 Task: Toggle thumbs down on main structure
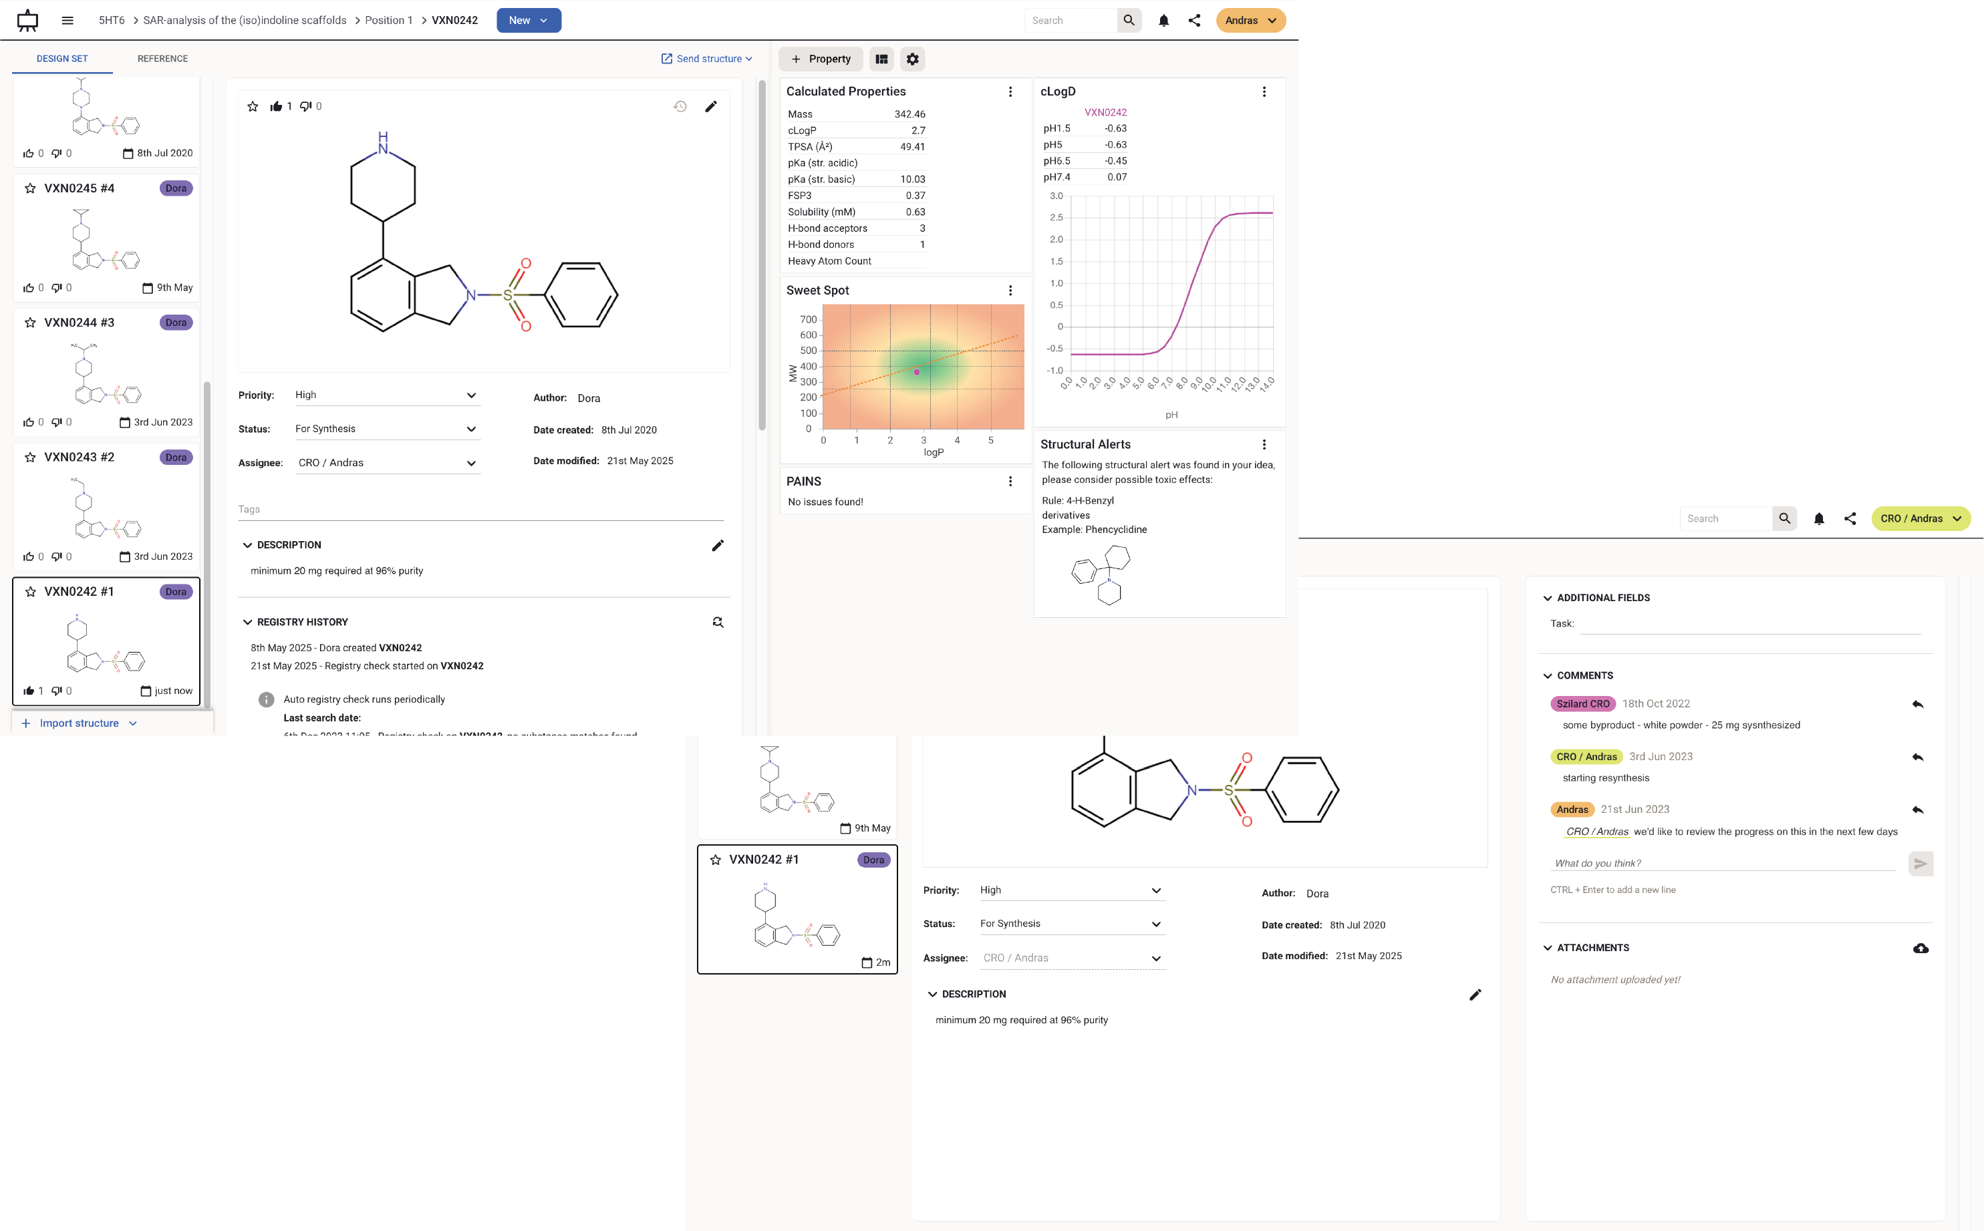305,106
